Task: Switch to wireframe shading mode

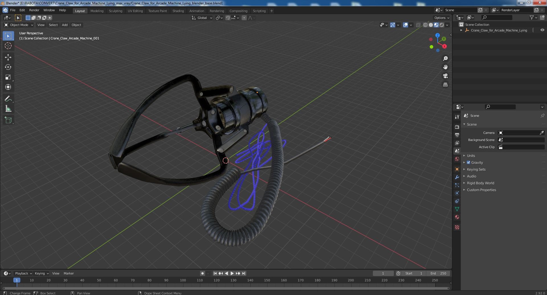Action: coord(425,25)
